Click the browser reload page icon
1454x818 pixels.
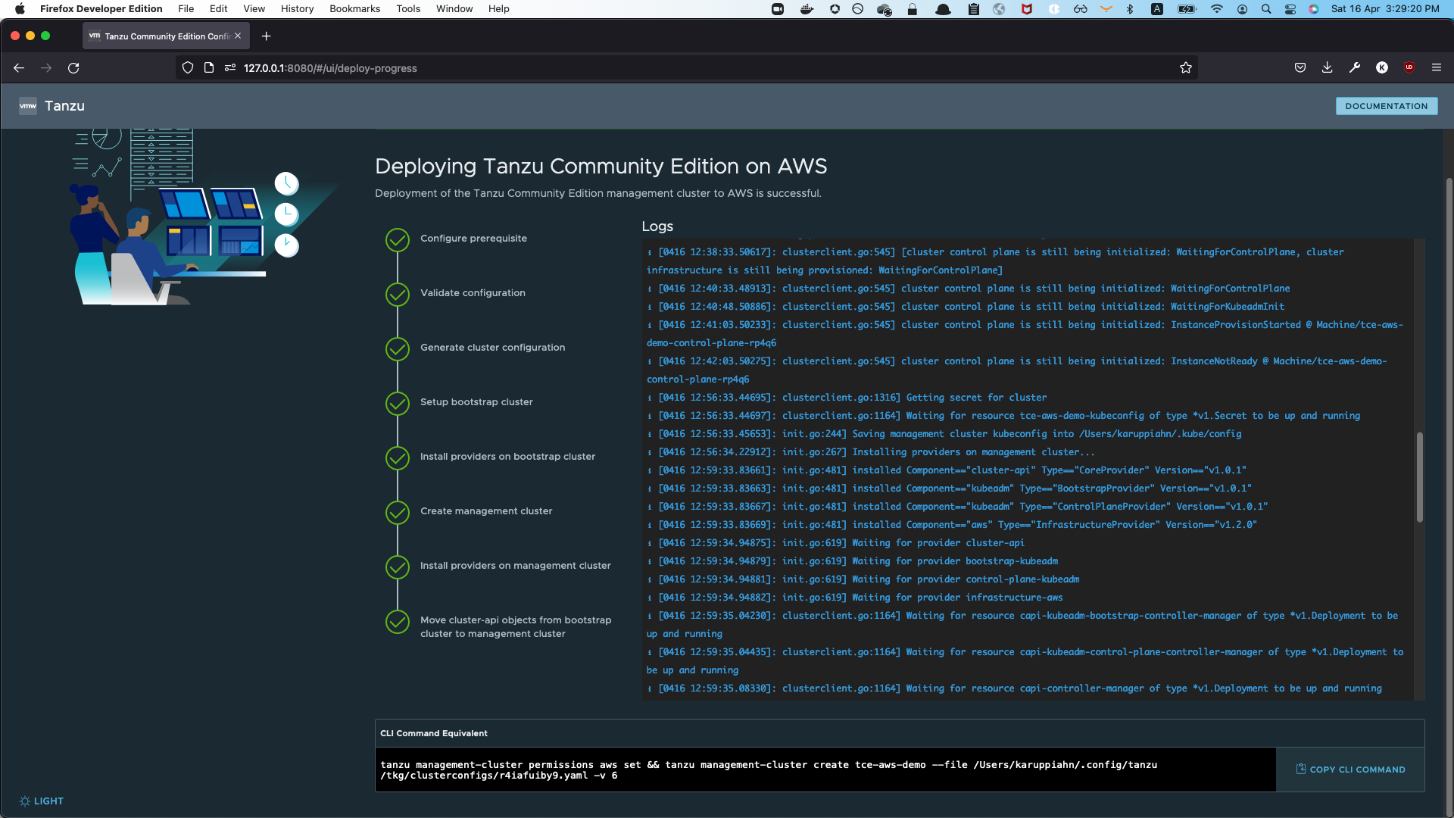pyautogui.click(x=73, y=68)
